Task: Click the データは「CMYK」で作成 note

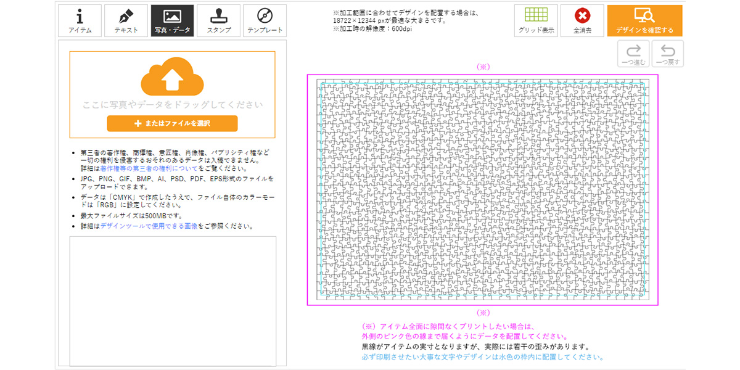Action: point(177,201)
